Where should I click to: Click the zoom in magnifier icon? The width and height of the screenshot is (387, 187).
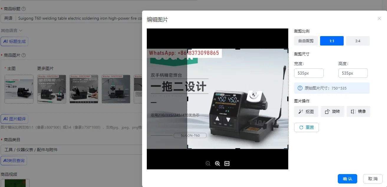218,164
